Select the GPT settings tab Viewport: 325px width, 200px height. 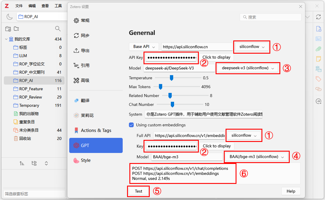click(96, 145)
